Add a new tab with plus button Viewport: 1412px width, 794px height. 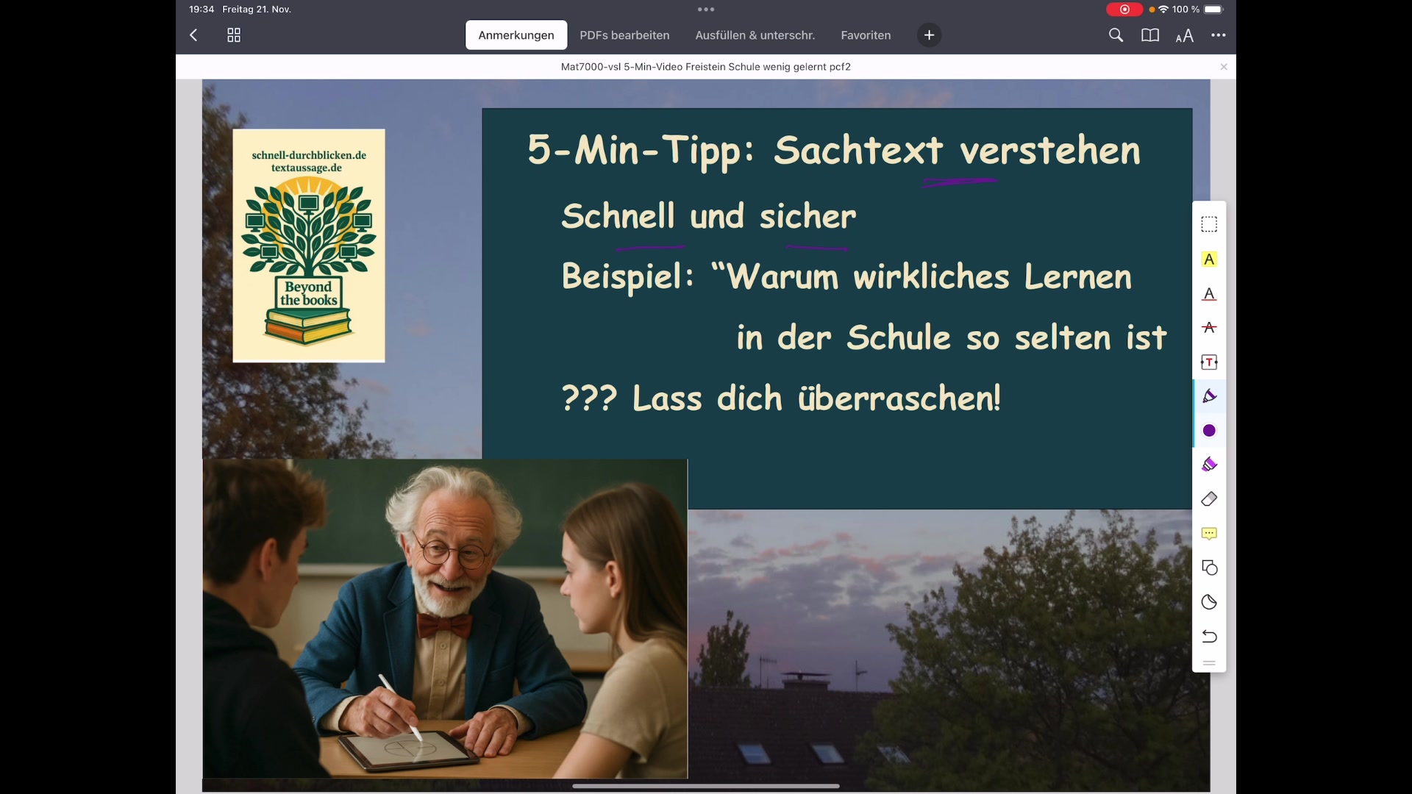[928, 35]
